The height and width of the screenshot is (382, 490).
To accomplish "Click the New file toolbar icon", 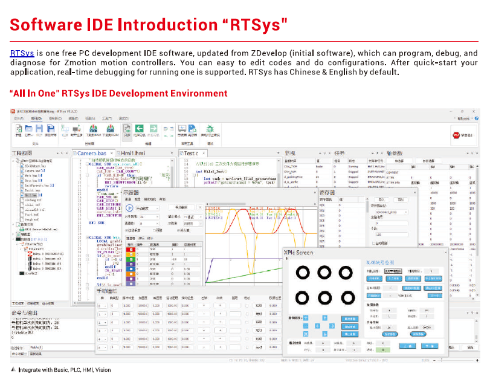I will pos(18,129).
